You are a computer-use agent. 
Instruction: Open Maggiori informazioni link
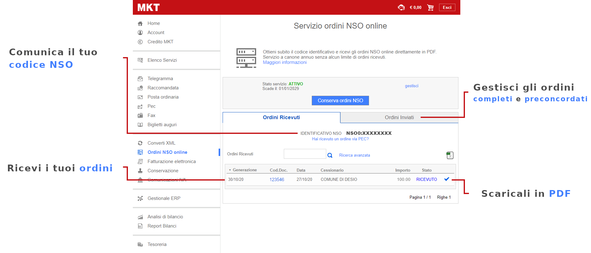285,62
